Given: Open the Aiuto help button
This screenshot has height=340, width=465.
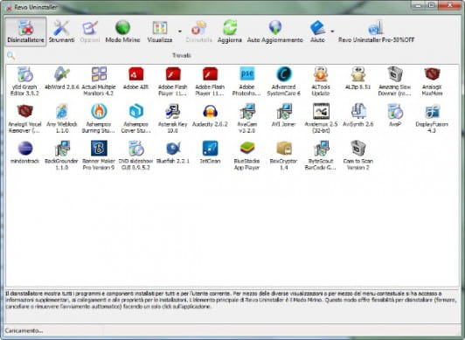Looking at the screenshot, I should [x=317, y=31].
